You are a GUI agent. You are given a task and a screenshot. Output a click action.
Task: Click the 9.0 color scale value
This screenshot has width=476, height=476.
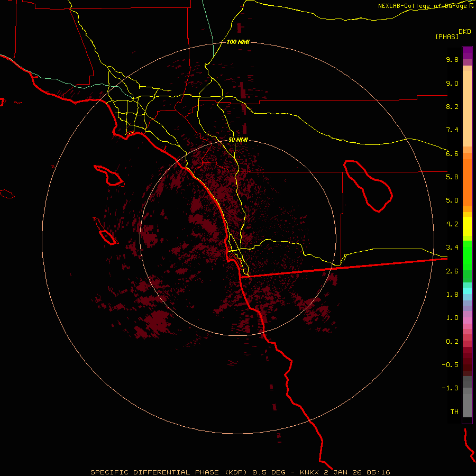(452, 83)
